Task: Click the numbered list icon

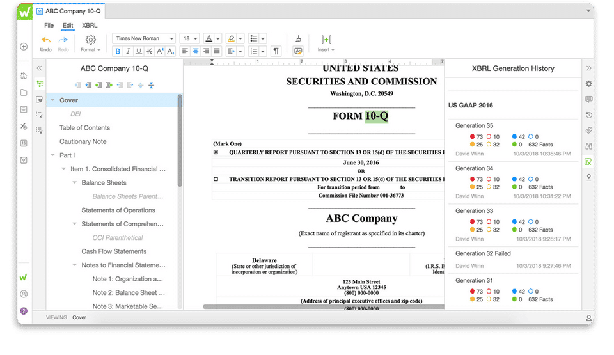Action: pos(254,51)
